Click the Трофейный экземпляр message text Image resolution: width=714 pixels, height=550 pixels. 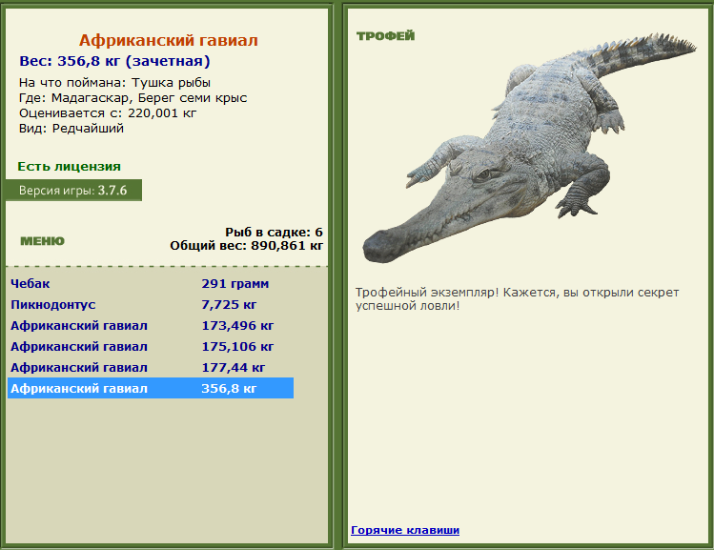[518, 298]
